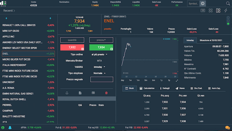Open the Aum.Cap. tab
This screenshot has width=232, height=131.
[214, 88]
